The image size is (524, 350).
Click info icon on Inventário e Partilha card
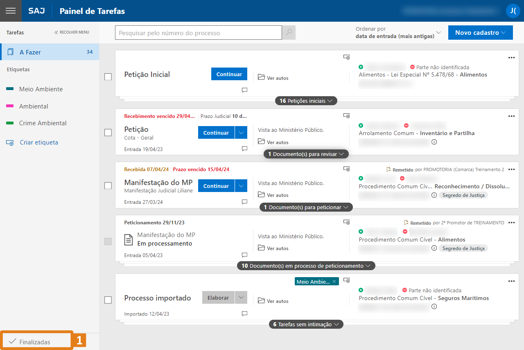coord(434,142)
